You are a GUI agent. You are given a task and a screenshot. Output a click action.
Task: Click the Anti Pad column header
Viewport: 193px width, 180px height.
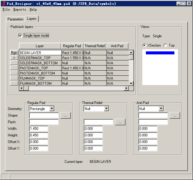pyautogui.click(x=117, y=46)
